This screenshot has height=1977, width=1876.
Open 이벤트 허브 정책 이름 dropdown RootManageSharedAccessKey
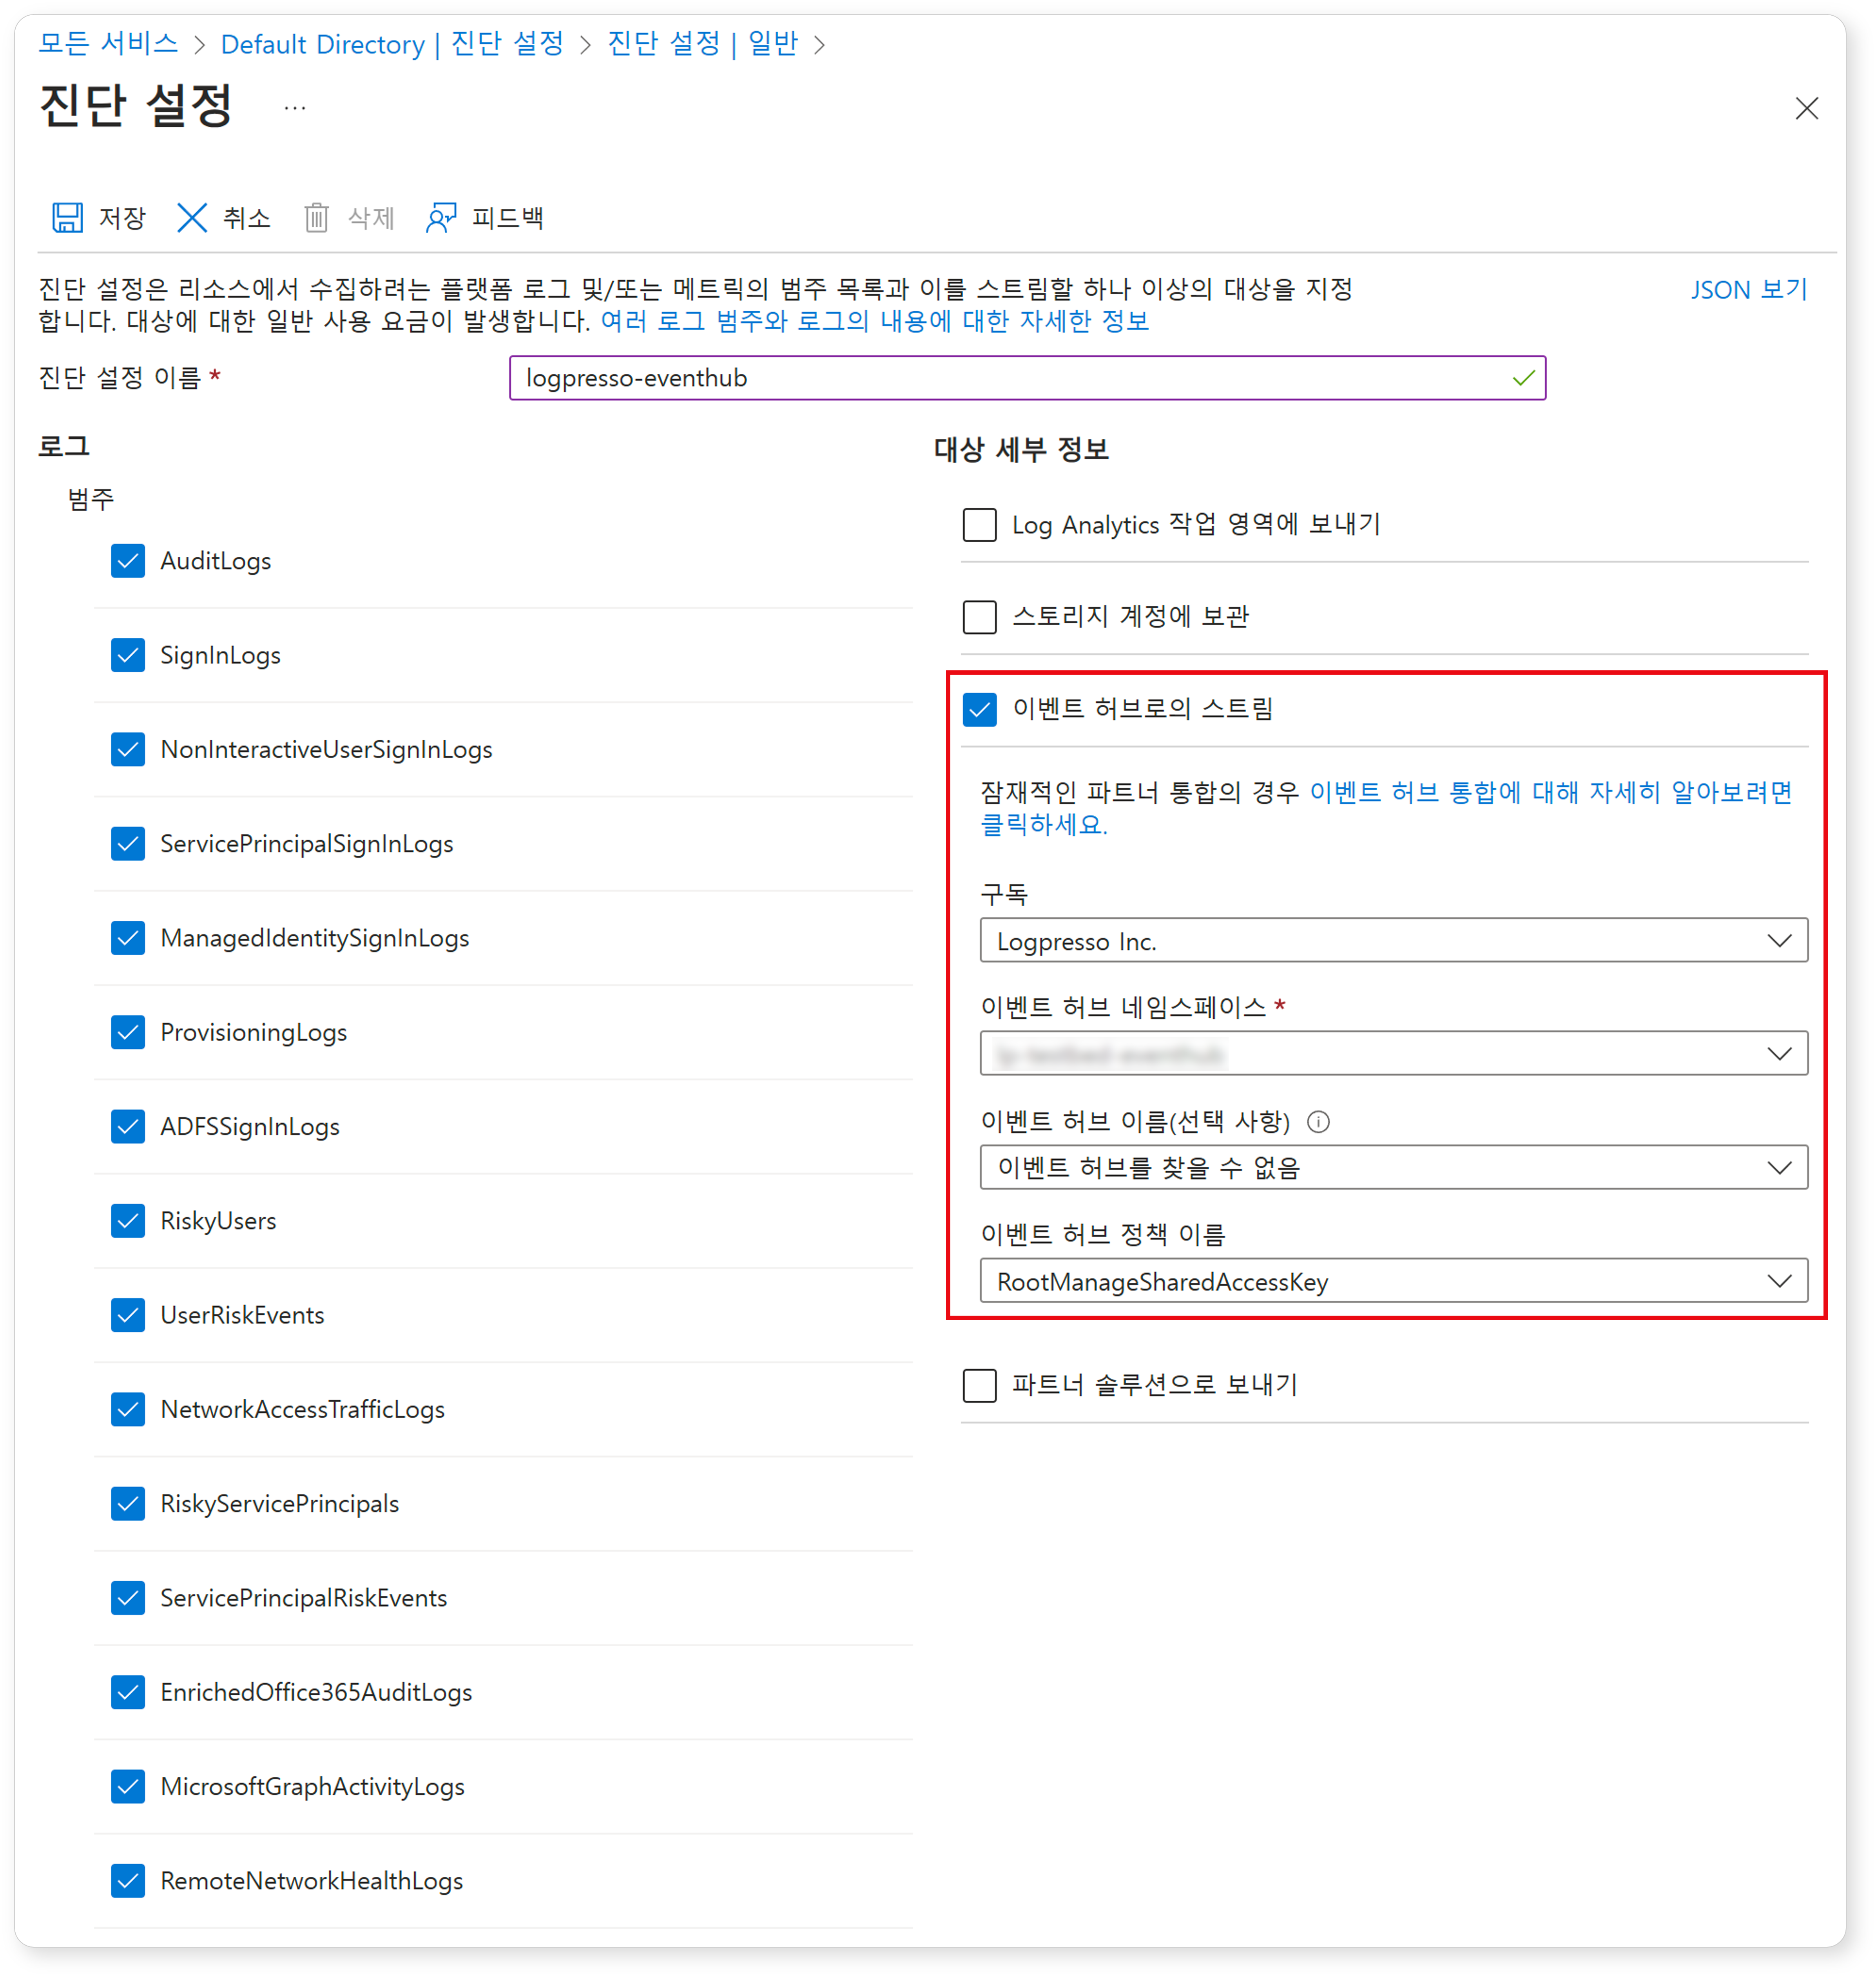(x=1393, y=1280)
